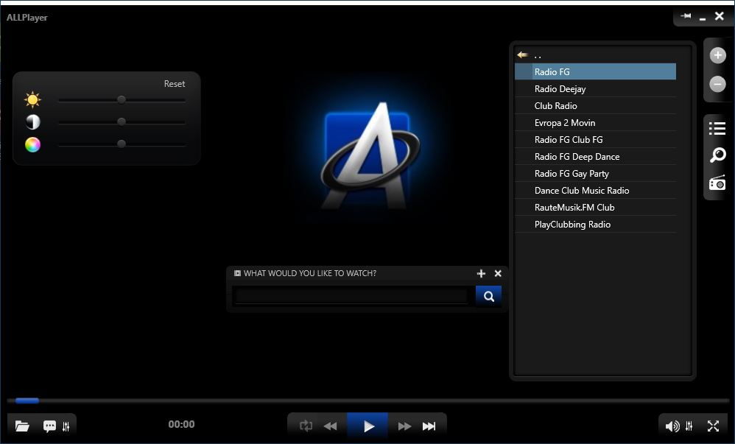Screen dimensions: 735x444
Task: Skip to next track
Action: pos(429,426)
